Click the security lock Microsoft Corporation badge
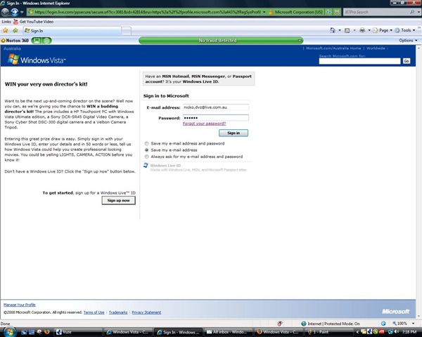Screen dimensions: 422x337 (295, 12)
